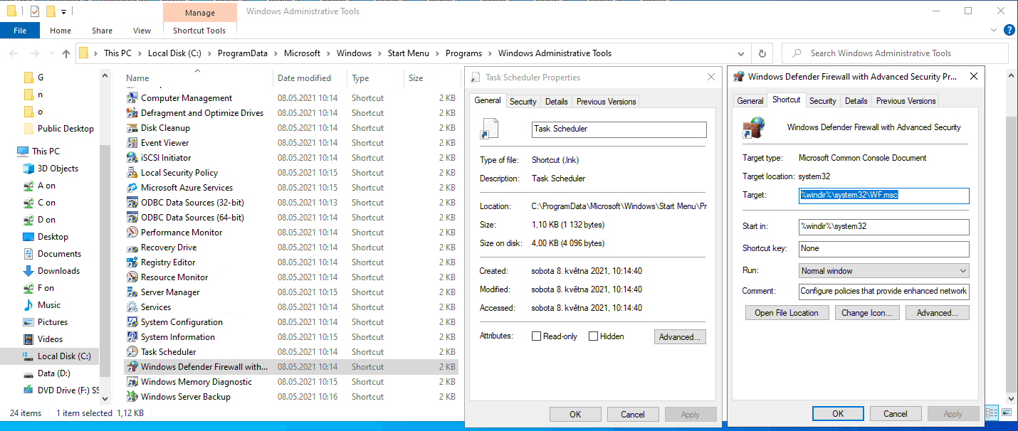The height and width of the screenshot is (431, 1018).
Task: Switch to large icons view in status bar
Action: click(1007, 413)
